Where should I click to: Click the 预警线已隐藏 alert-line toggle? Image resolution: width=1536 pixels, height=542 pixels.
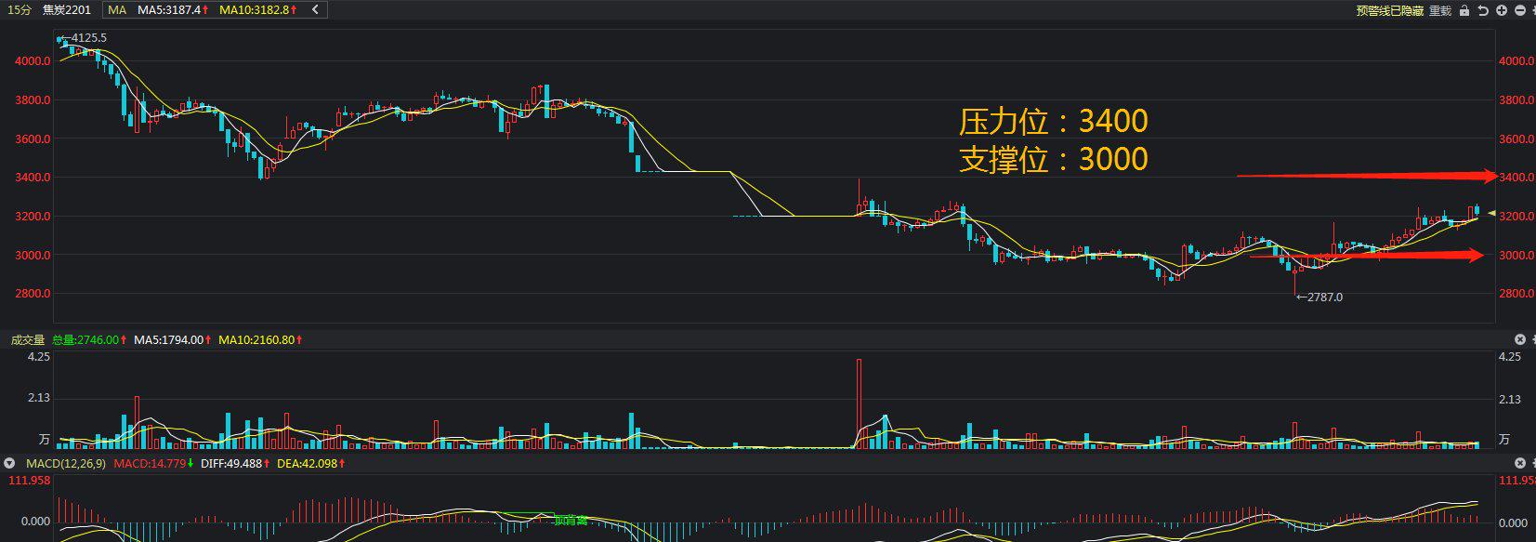[x=1389, y=10]
